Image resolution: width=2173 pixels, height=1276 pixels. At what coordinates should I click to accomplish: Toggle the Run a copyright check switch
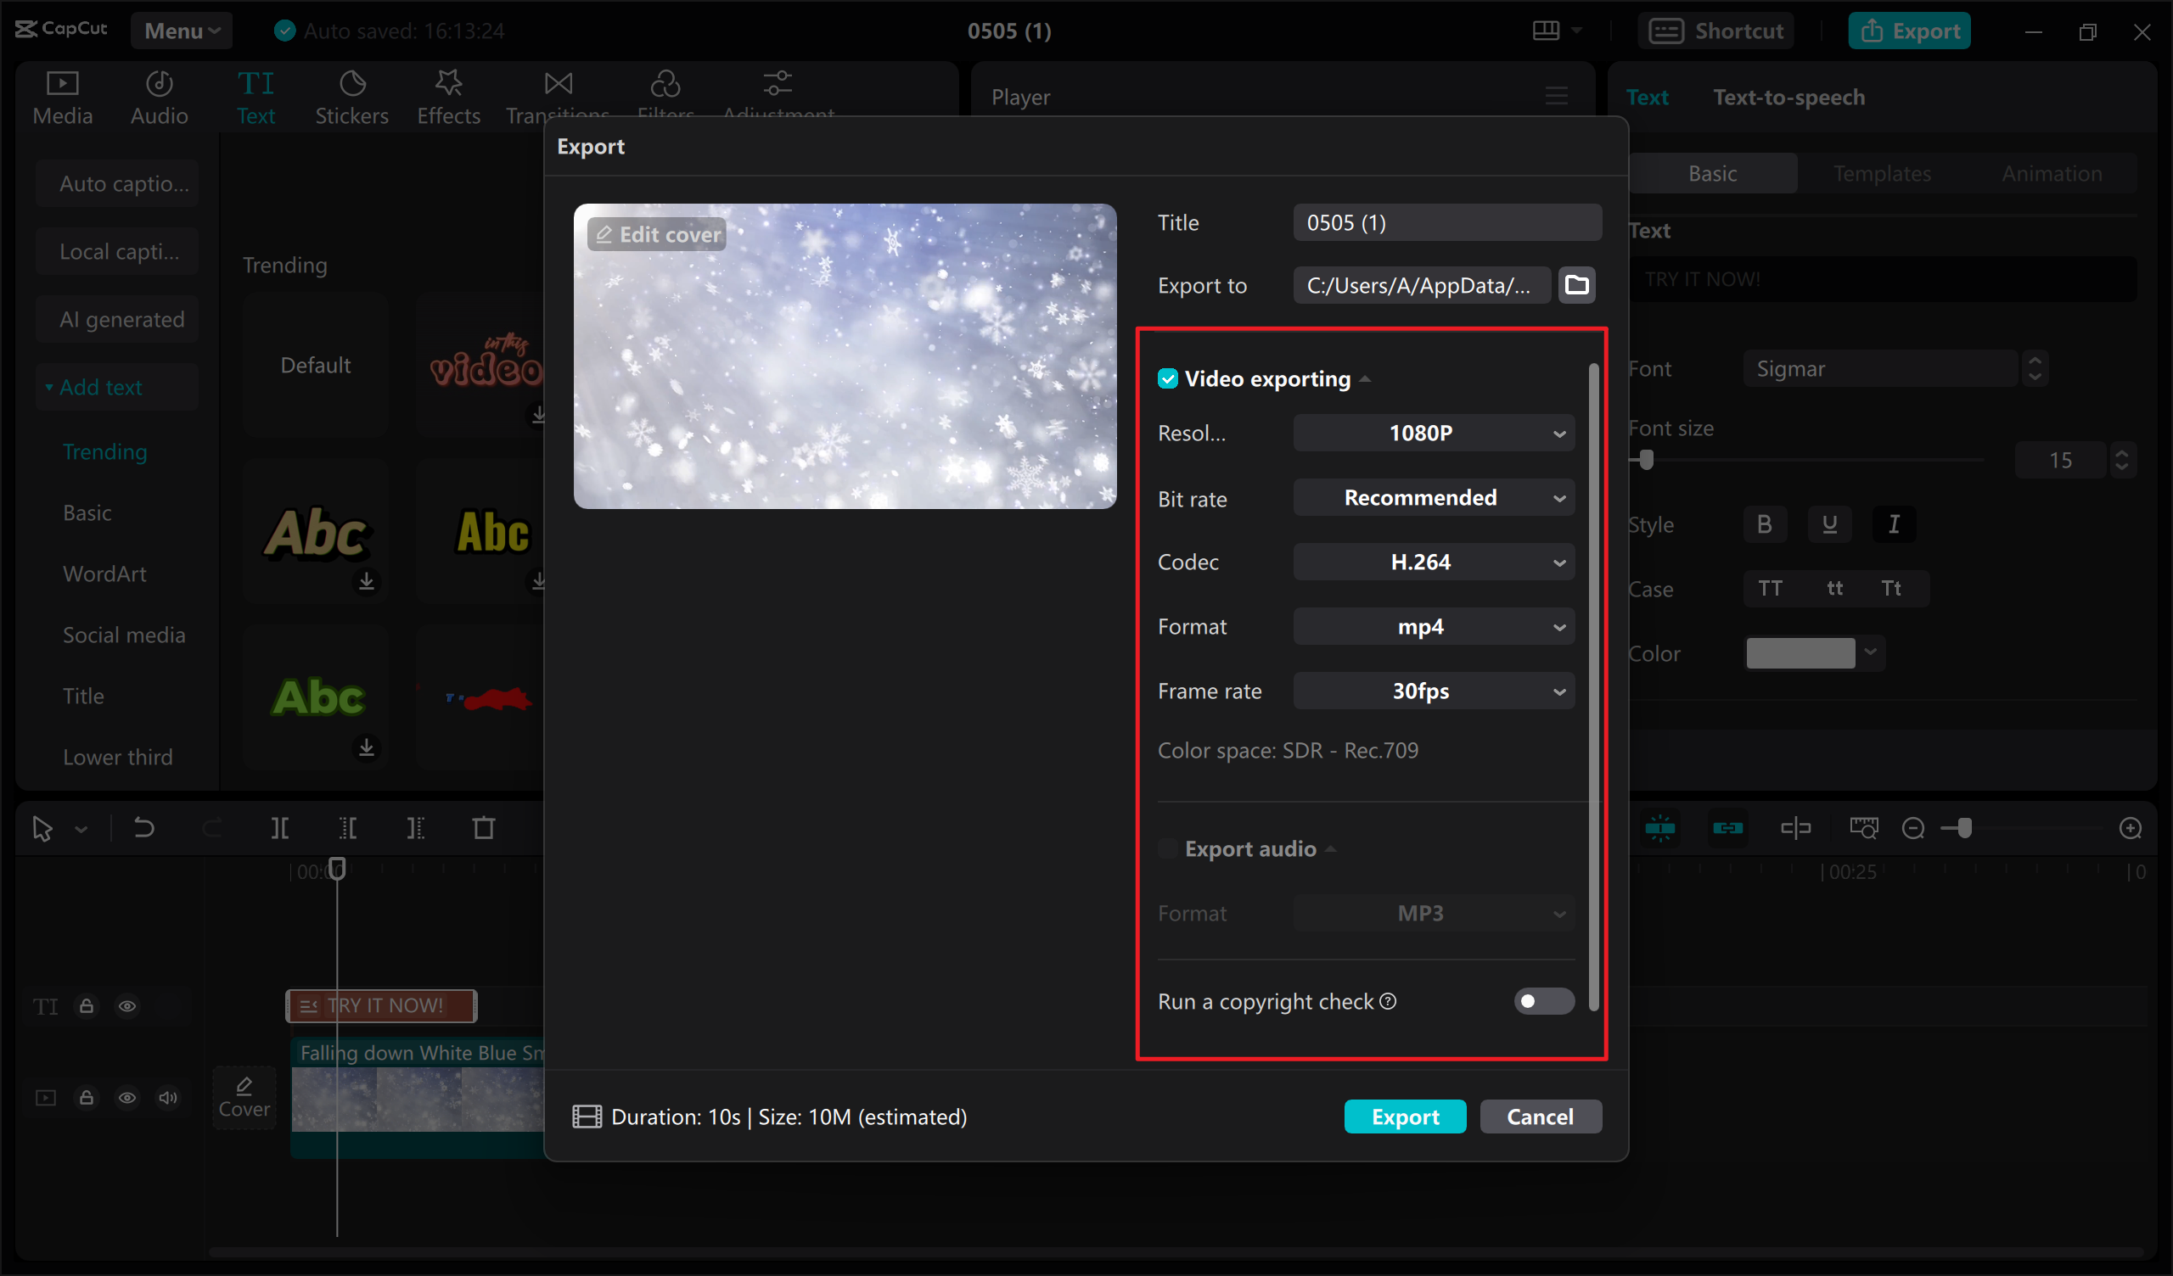1542,1001
